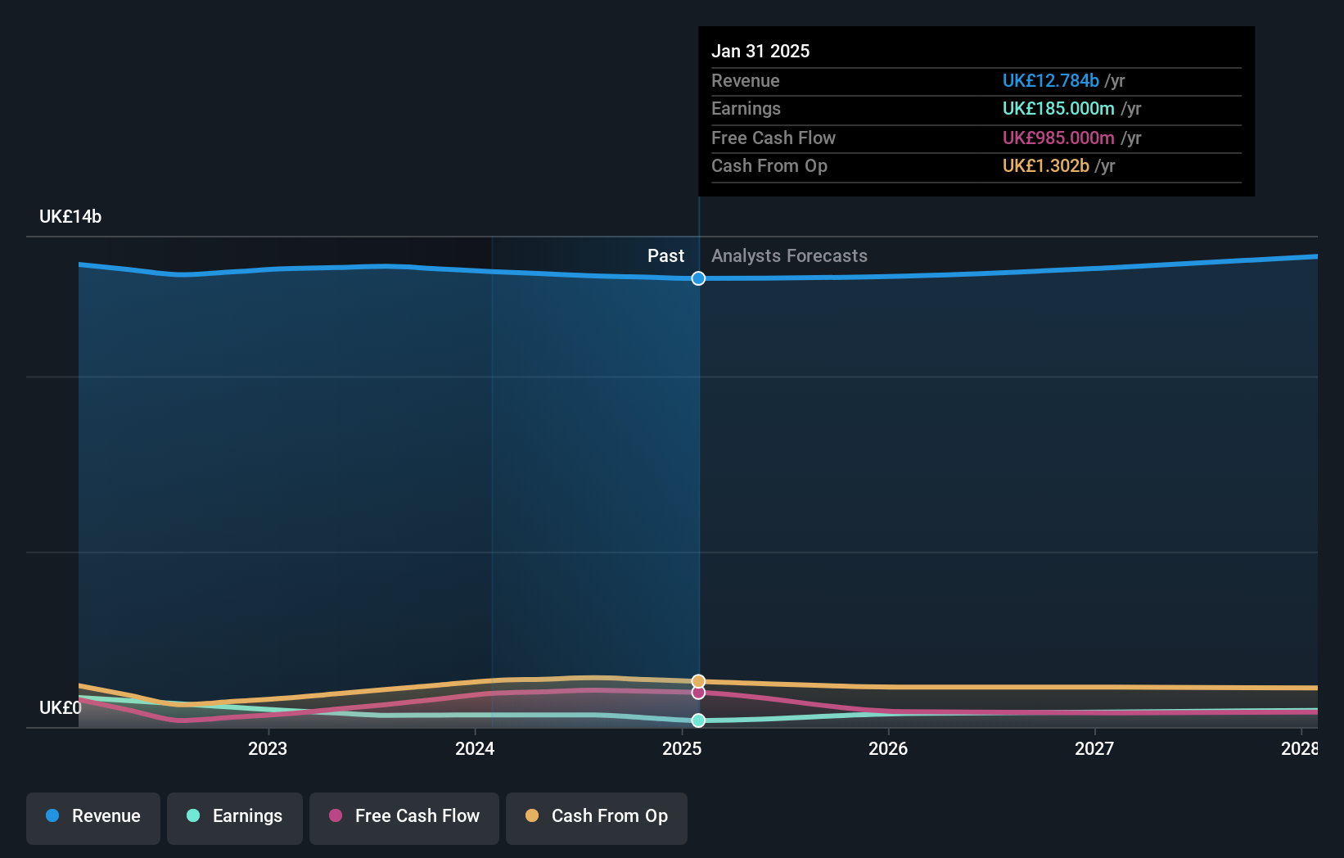This screenshot has height=858, width=1344.
Task: Click the 2024 x-axis label
Action: click(475, 748)
